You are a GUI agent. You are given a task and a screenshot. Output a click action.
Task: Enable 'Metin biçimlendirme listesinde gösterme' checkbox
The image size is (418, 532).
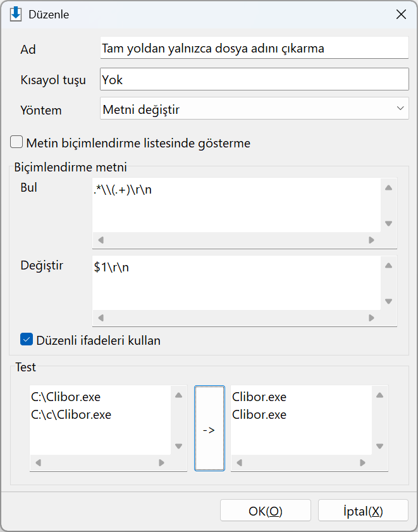pyautogui.click(x=16, y=142)
